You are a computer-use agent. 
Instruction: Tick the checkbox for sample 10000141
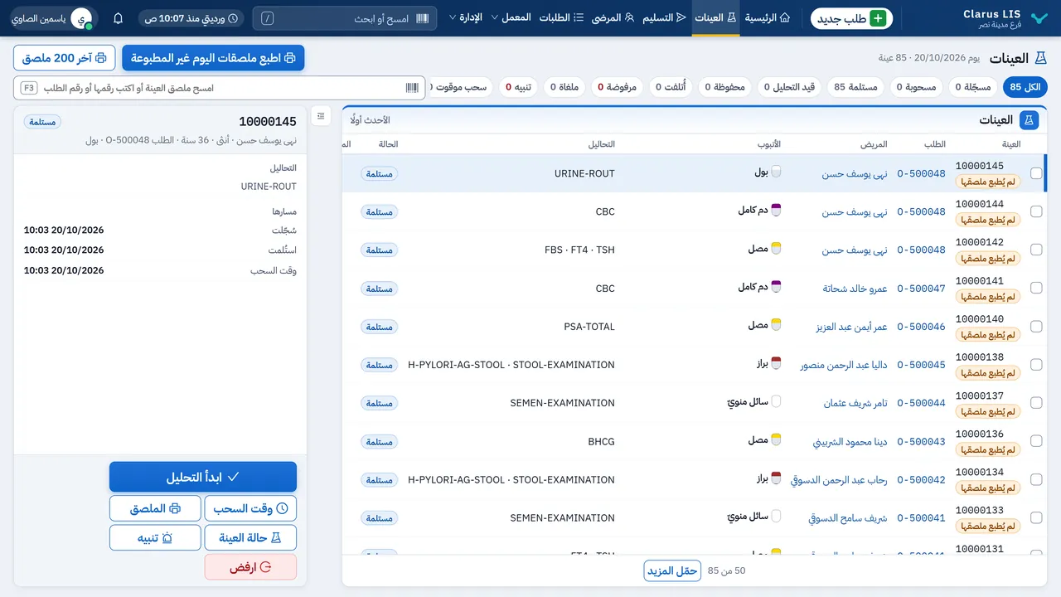tap(1036, 288)
